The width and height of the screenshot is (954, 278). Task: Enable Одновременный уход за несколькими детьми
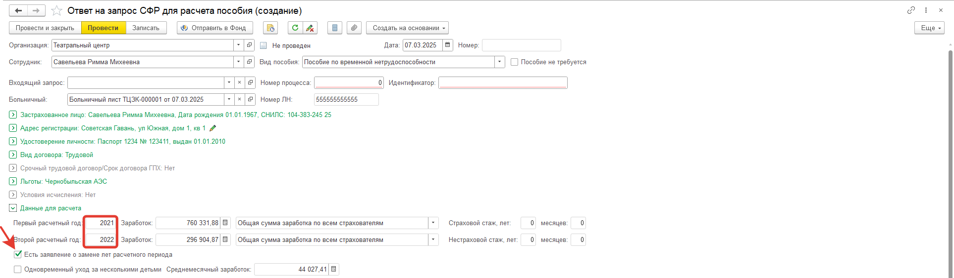tap(18, 269)
